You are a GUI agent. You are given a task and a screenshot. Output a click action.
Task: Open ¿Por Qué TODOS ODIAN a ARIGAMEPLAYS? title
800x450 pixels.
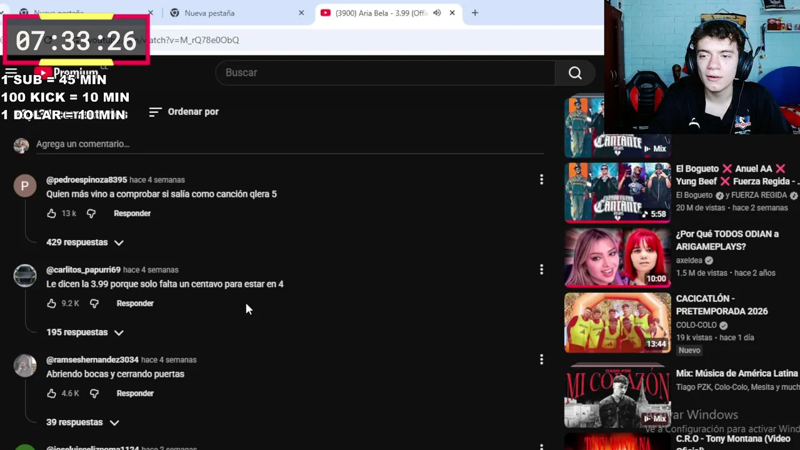click(x=727, y=240)
